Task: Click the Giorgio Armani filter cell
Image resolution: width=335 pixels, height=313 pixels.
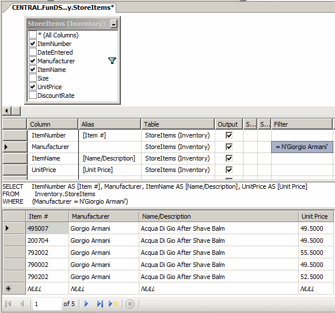Action: click(x=302, y=147)
